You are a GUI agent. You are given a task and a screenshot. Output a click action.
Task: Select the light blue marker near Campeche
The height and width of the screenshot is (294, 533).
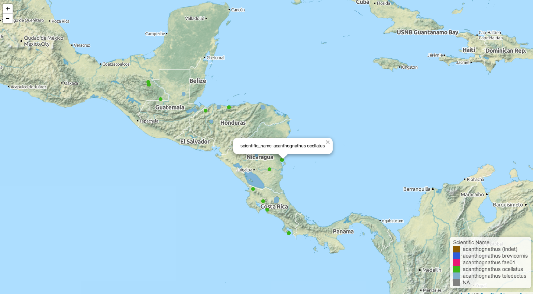click(x=184, y=94)
